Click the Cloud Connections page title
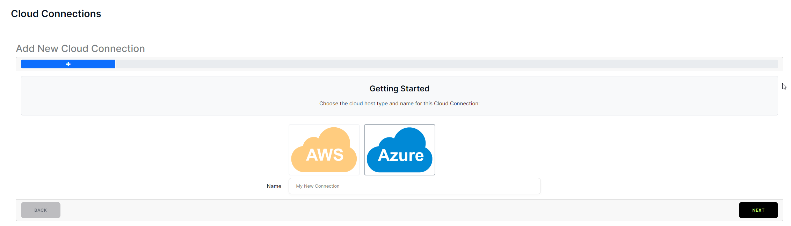791x226 pixels. point(56,14)
